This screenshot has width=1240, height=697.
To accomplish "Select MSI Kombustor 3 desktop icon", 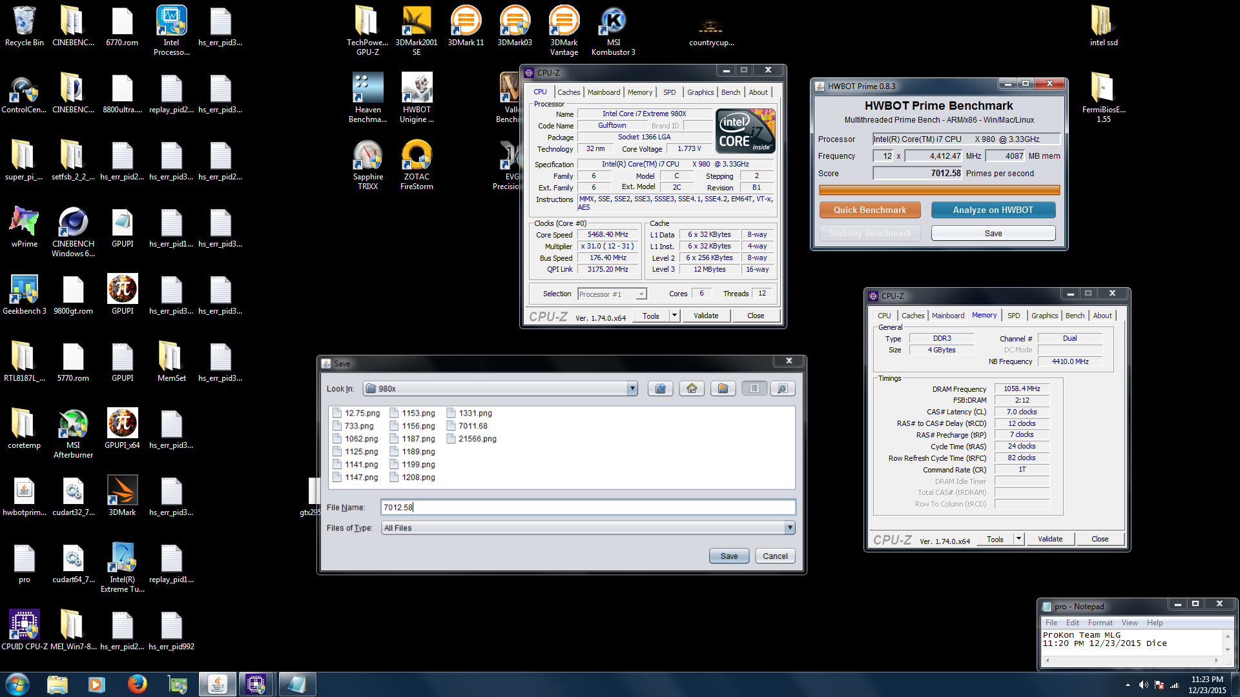I will coord(613,31).
